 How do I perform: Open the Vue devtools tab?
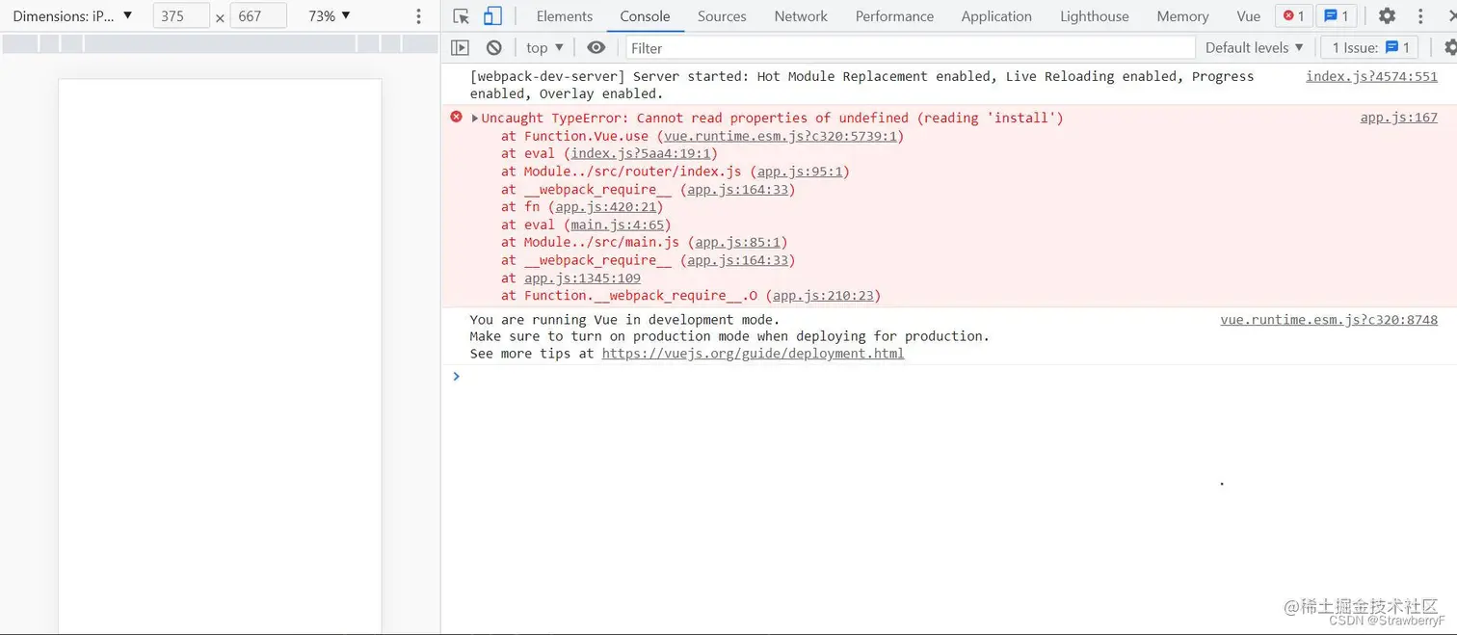(1249, 16)
